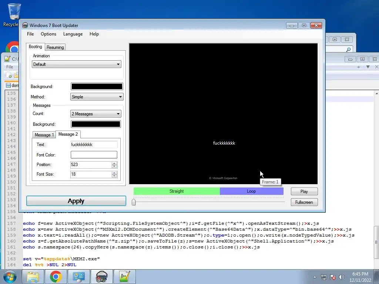Click the search magnifier in background window

point(349,50)
